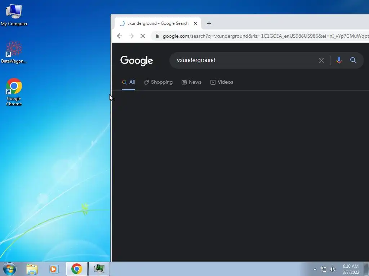Click Show desktop button at taskbar end
Screen dimensions: 369x276
click(x=366, y=269)
